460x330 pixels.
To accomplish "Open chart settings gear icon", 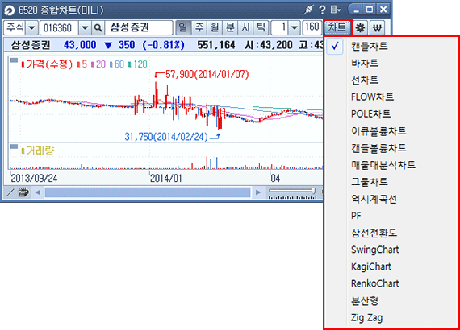I will pyautogui.click(x=360, y=28).
